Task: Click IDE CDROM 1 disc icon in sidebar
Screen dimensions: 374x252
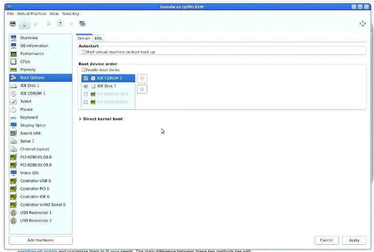Action: tap(14, 93)
